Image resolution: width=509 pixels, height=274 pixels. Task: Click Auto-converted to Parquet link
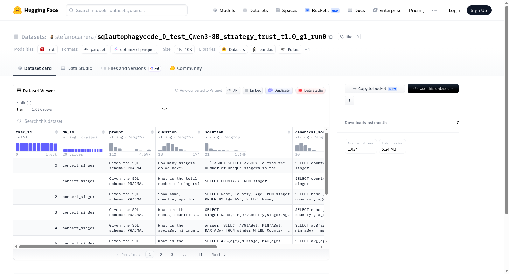pos(201,90)
